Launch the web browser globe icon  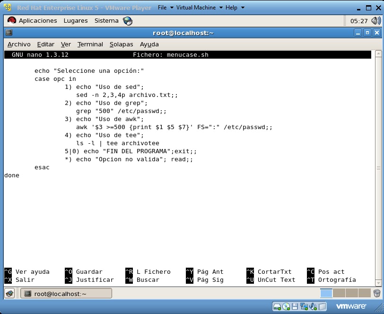click(x=128, y=21)
